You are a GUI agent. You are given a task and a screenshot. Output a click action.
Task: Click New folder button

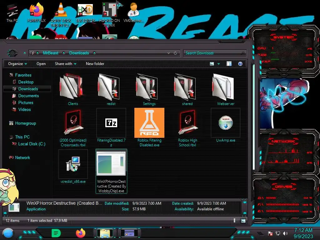pyautogui.click(x=95, y=64)
